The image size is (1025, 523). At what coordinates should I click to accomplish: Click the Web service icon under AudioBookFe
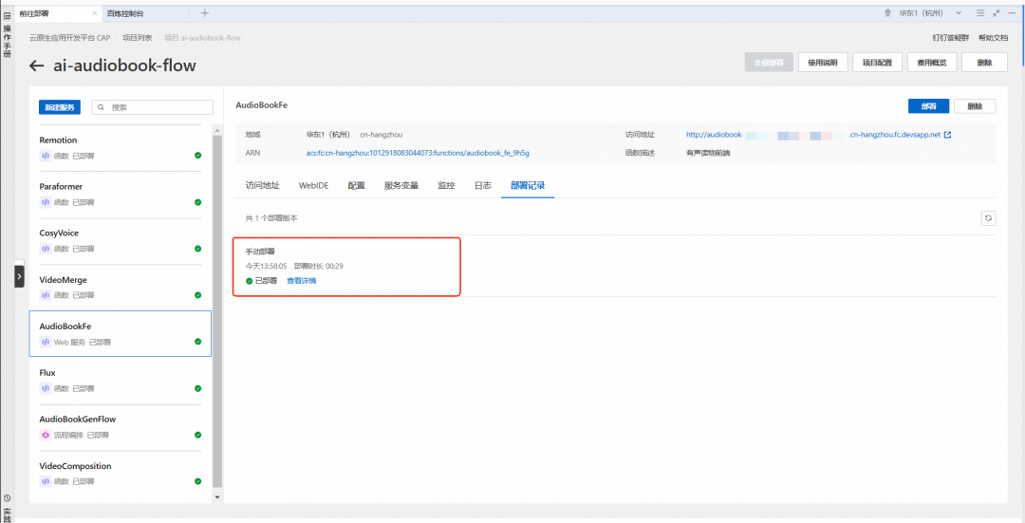[46, 342]
